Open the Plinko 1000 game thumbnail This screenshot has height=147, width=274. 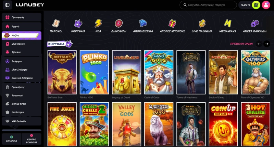click(94, 72)
